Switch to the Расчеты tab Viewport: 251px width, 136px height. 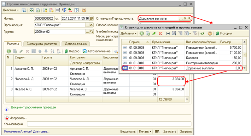(x=13, y=44)
